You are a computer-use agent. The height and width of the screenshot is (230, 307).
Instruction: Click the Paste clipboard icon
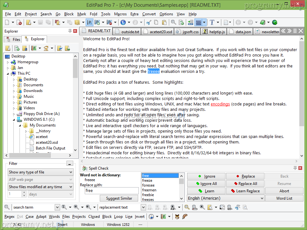(x=164, y=22)
